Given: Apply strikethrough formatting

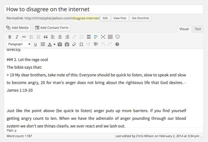Looking at the screenshot, I should coord(24,37).
